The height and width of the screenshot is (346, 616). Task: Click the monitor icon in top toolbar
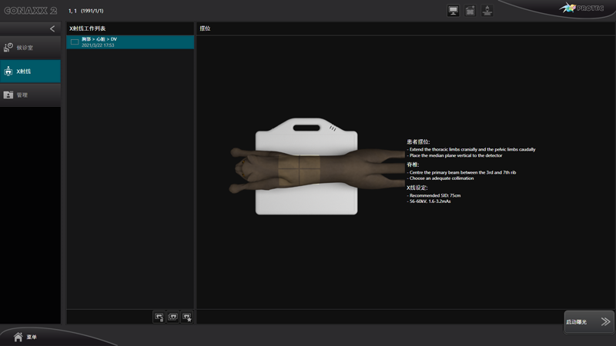coord(454,11)
